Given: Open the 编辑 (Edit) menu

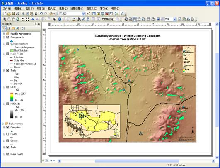Looking at the screenshot, I should click(18, 9).
